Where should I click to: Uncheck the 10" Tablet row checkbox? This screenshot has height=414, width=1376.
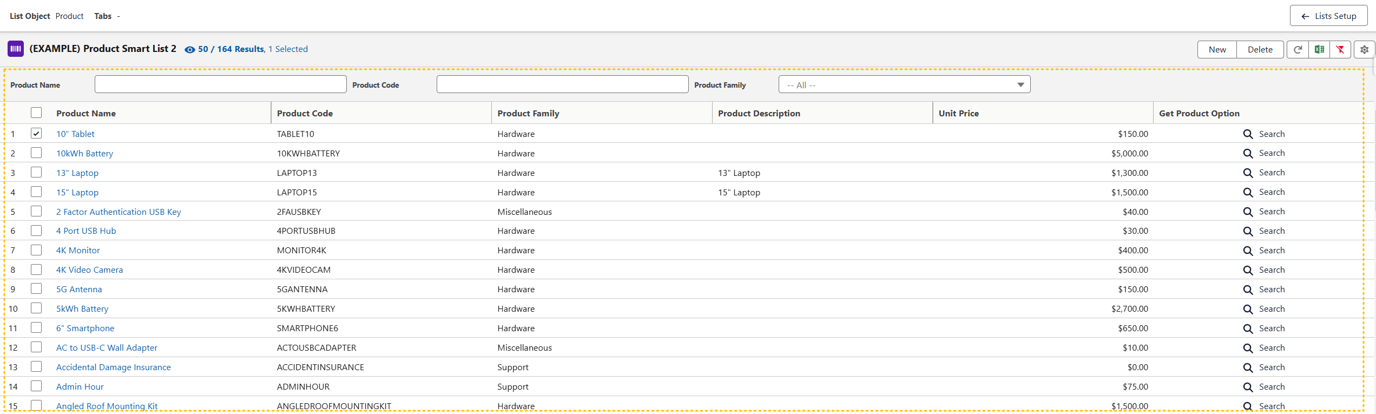[36, 133]
